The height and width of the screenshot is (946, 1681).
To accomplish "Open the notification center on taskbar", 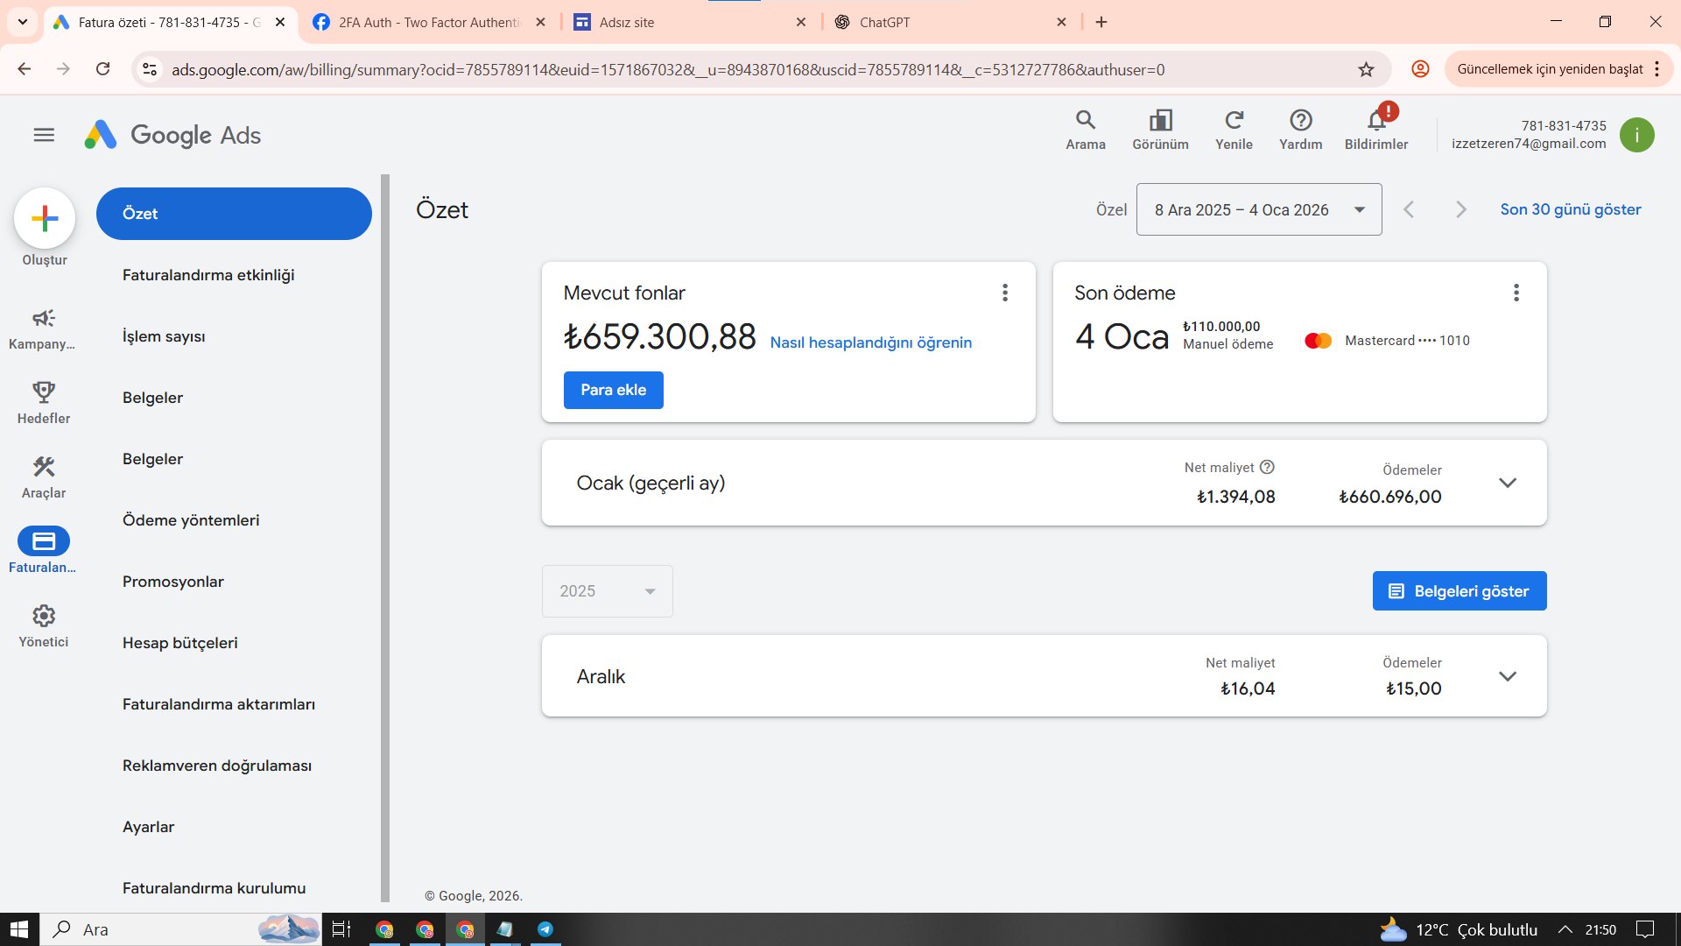I will (x=1645, y=929).
